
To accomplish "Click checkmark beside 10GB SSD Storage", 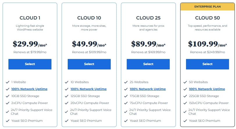I will tap(8, 96).
